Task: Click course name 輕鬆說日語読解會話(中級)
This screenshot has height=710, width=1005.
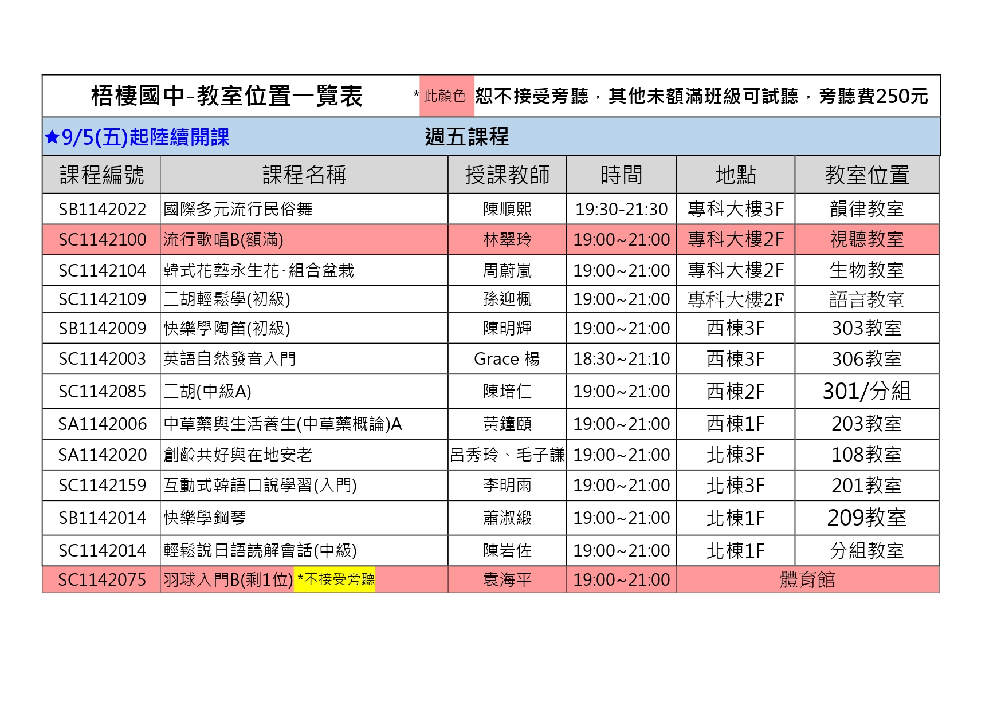Action: 260,551
